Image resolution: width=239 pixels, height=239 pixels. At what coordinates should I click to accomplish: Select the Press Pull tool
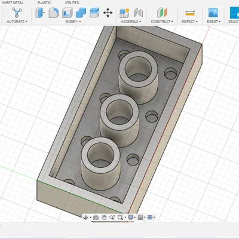click(x=40, y=13)
